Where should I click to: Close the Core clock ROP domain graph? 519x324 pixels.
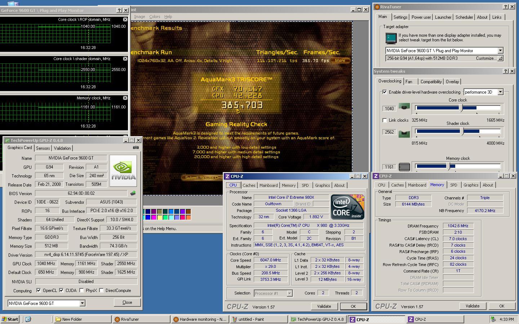point(125,19)
